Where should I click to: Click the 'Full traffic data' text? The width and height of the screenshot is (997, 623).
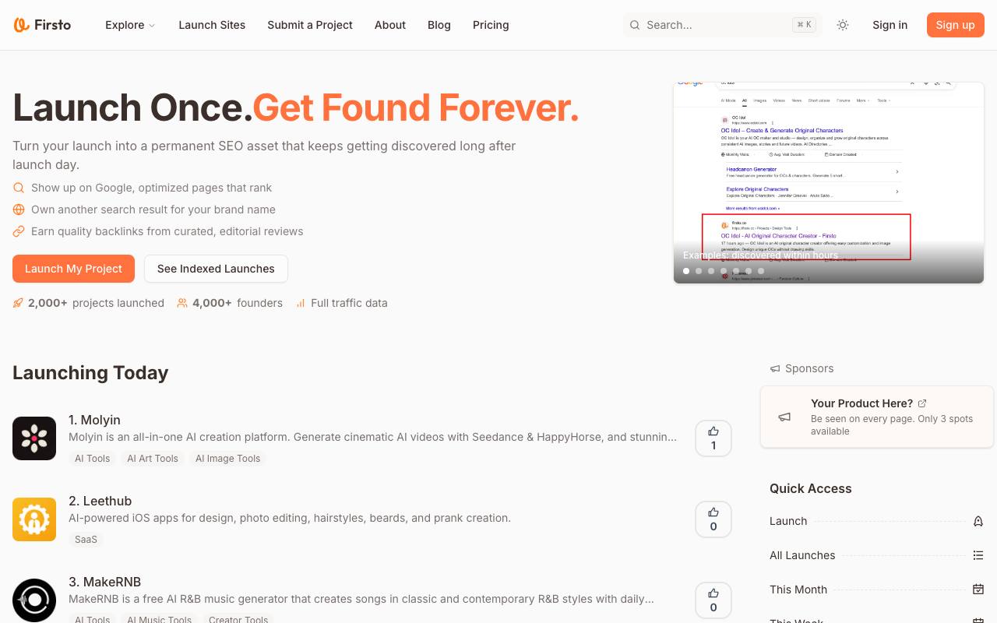click(x=349, y=303)
